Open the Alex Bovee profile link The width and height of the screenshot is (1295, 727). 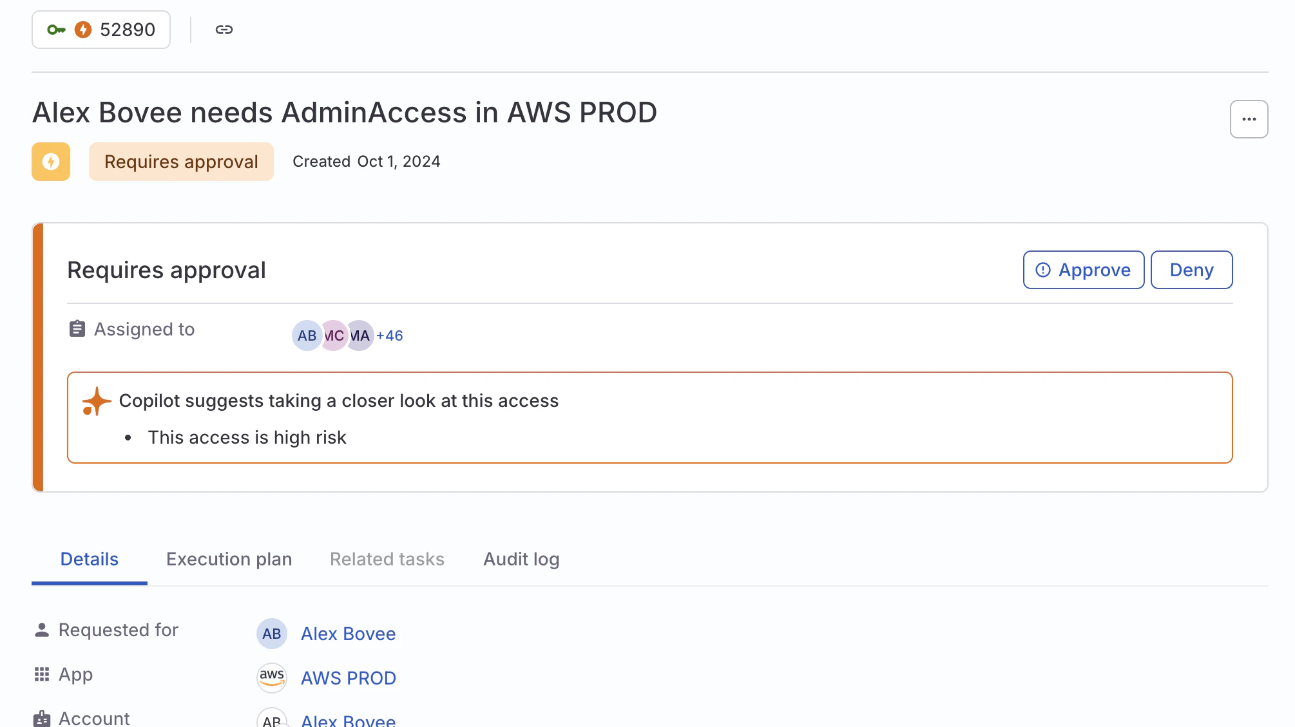[348, 633]
